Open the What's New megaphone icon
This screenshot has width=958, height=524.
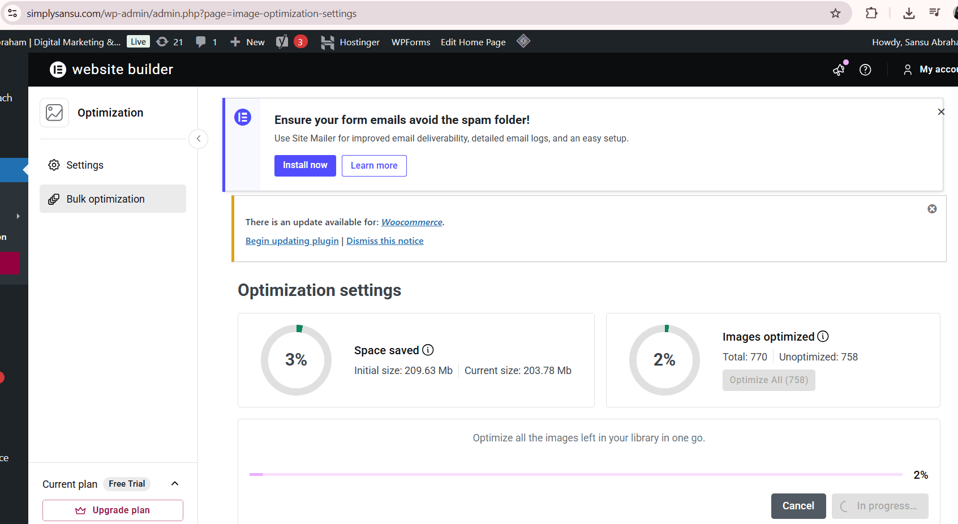tap(840, 69)
